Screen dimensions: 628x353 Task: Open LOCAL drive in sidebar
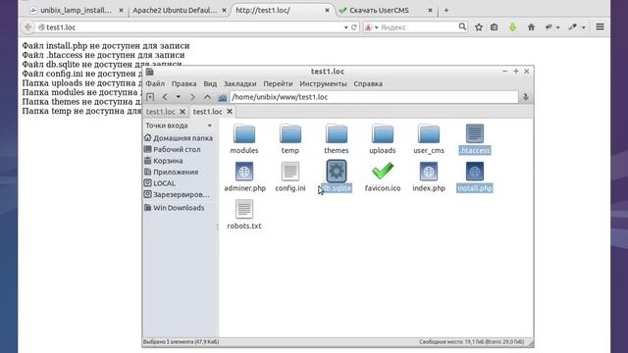coord(160,183)
